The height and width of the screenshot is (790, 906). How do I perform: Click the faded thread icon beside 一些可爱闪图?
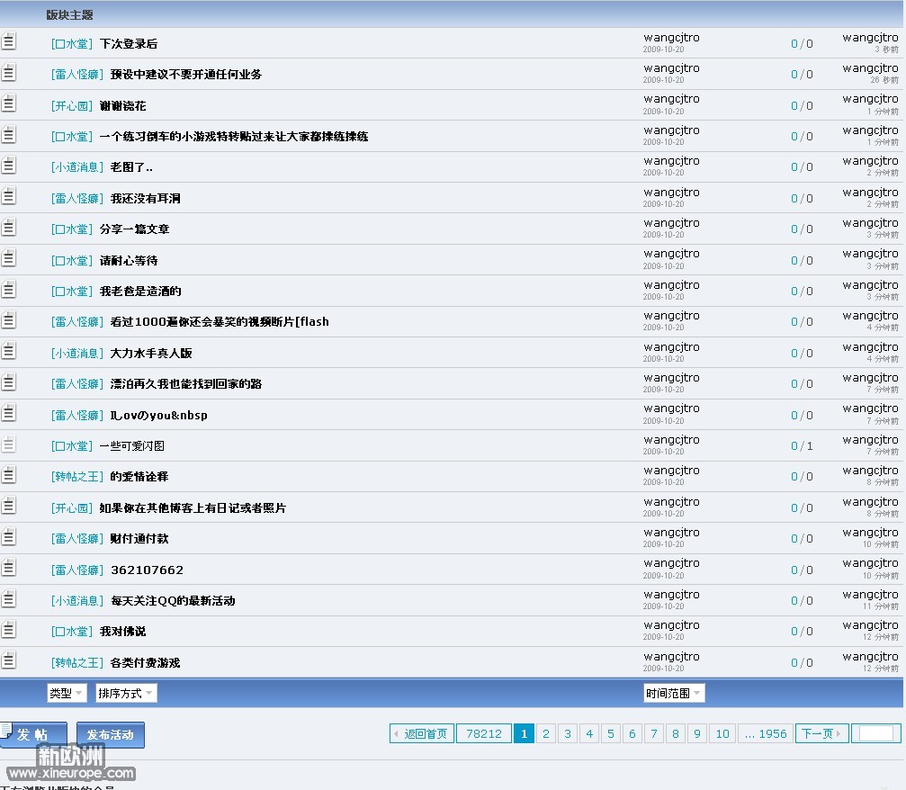pyautogui.click(x=8, y=444)
